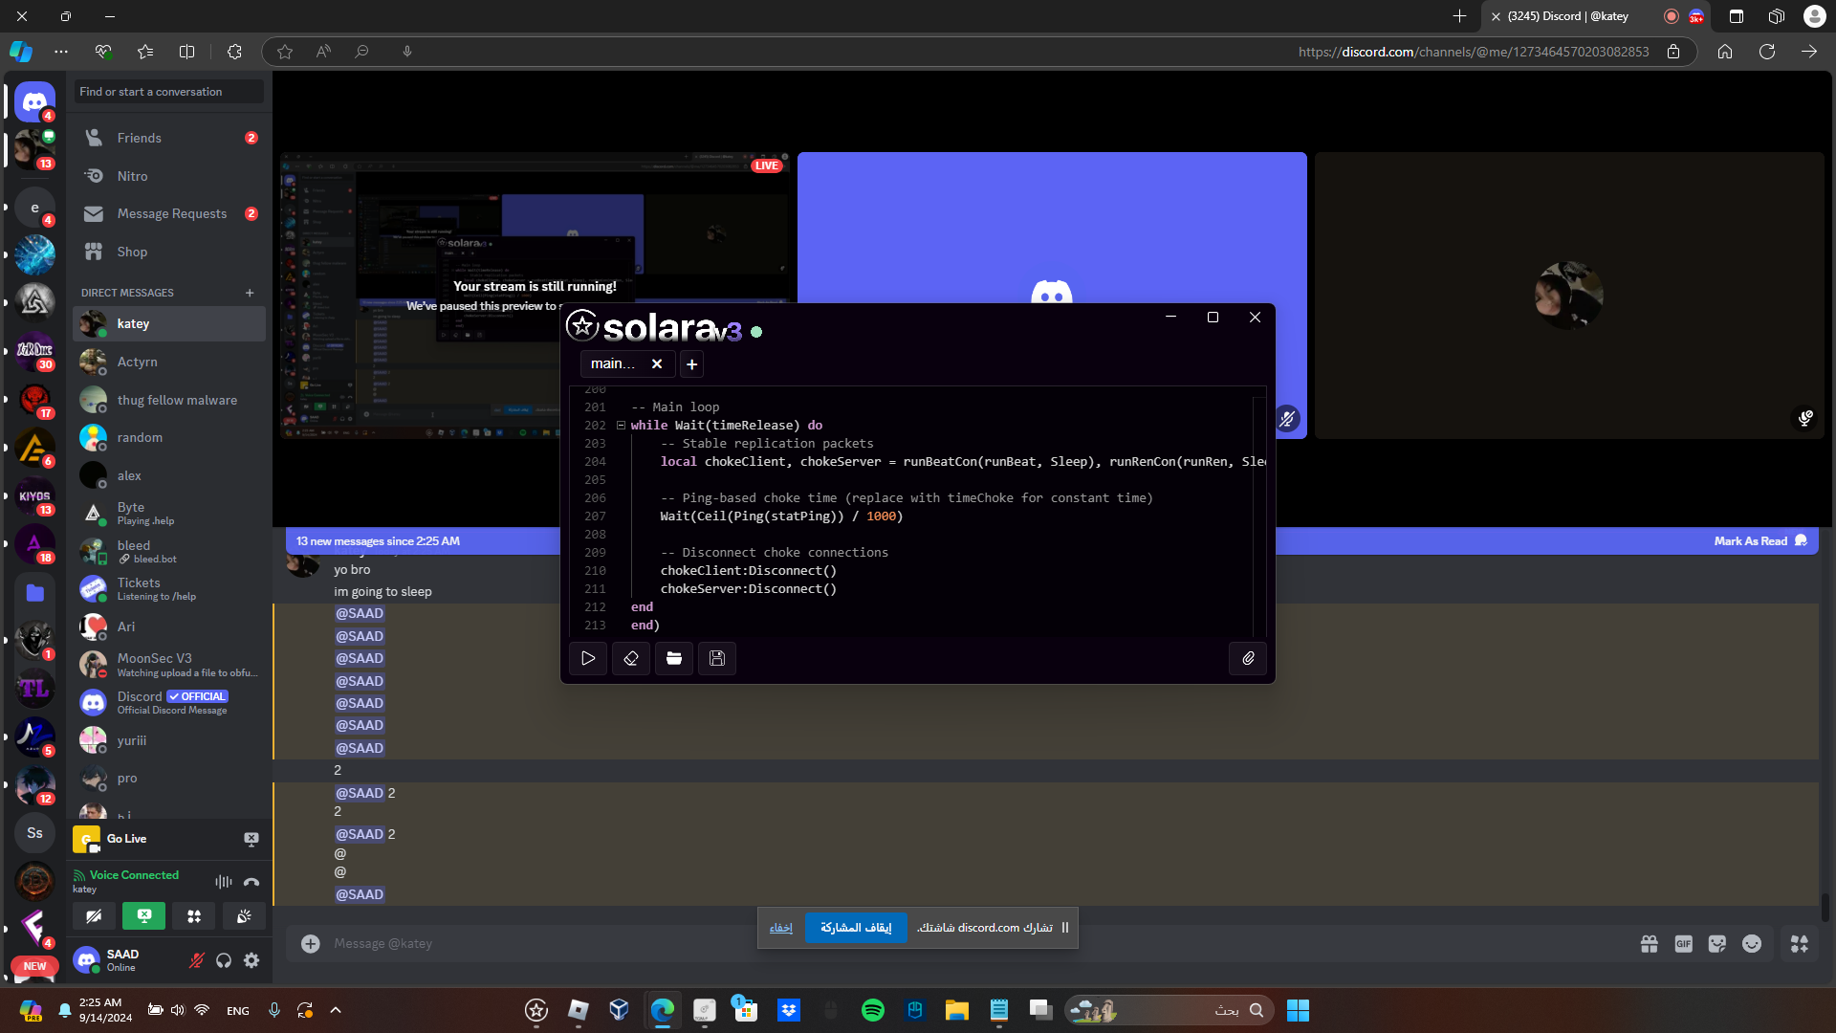Viewport: 1836px width, 1033px height.
Task: Open Spotify from the taskbar
Action: click(x=873, y=1010)
